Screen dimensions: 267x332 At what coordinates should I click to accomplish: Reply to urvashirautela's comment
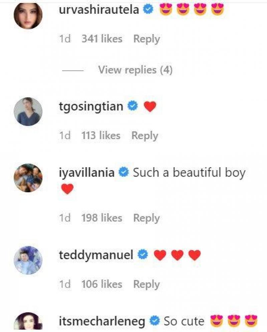tap(146, 39)
